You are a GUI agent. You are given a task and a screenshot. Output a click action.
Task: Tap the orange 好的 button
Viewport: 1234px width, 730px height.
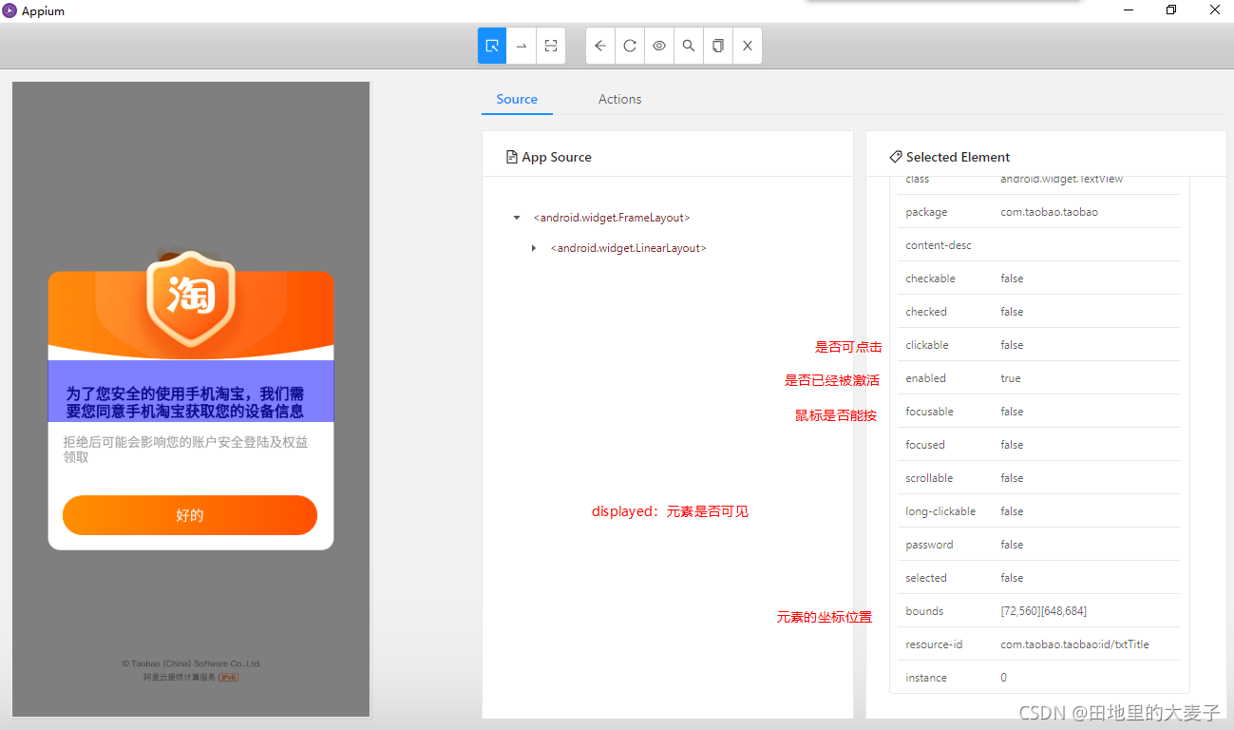point(190,515)
